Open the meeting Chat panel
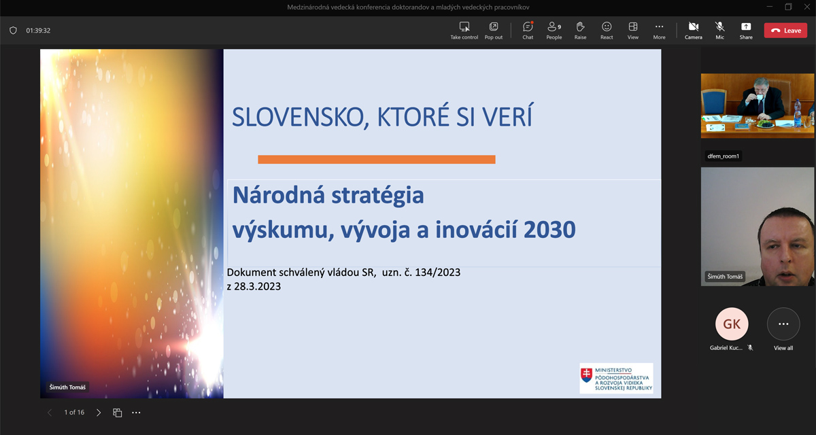This screenshot has width=816, height=435. [x=528, y=27]
